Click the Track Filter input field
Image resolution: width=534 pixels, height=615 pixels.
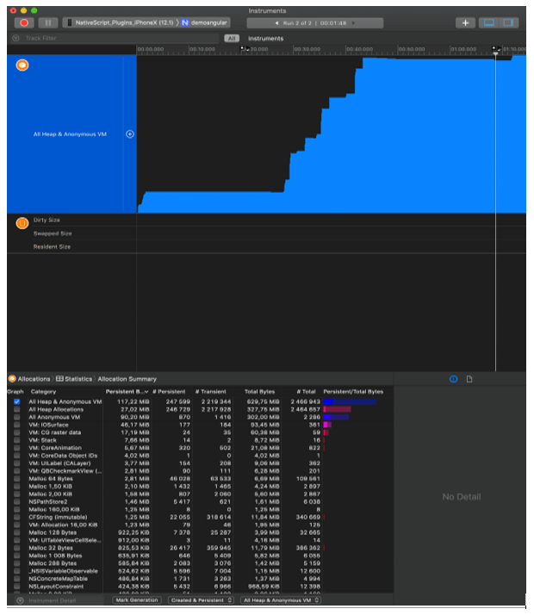(120, 38)
